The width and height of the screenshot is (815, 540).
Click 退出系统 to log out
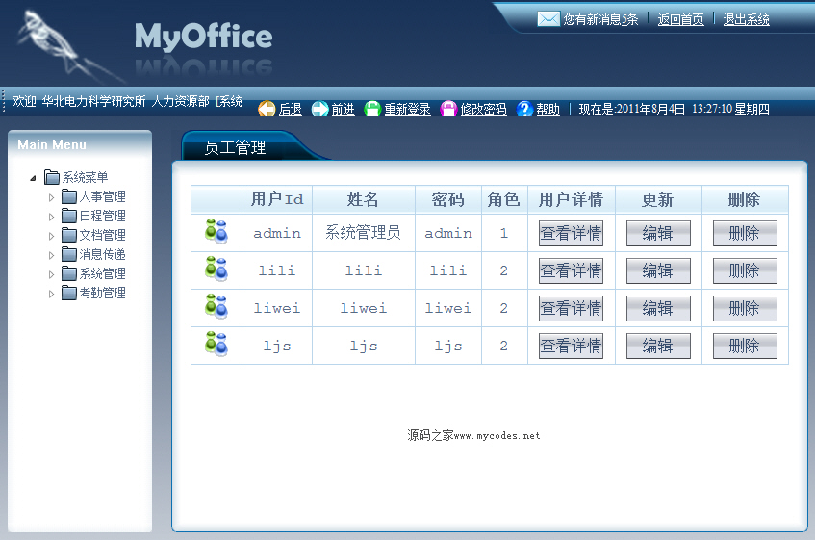click(746, 20)
